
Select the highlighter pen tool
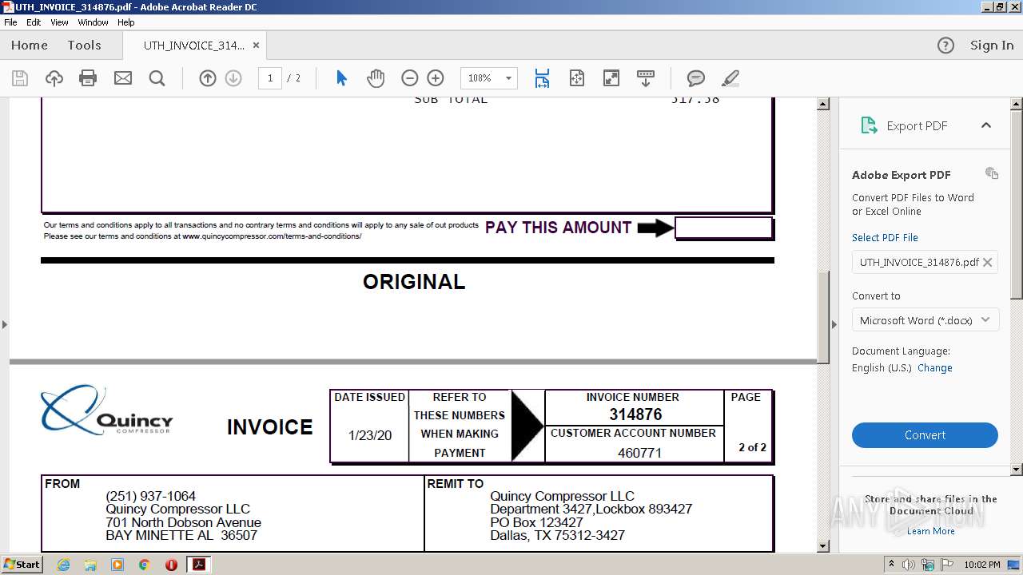(x=730, y=78)
